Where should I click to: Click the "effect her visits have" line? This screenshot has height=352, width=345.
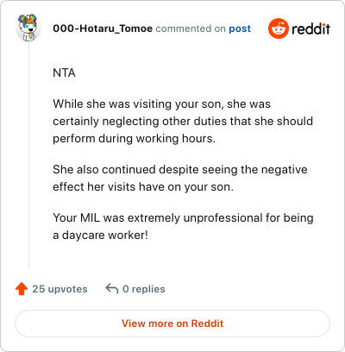tap(143, 186)
